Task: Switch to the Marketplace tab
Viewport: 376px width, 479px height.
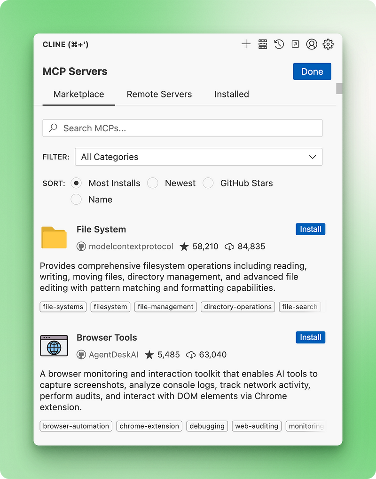Action: coord(79,94)
